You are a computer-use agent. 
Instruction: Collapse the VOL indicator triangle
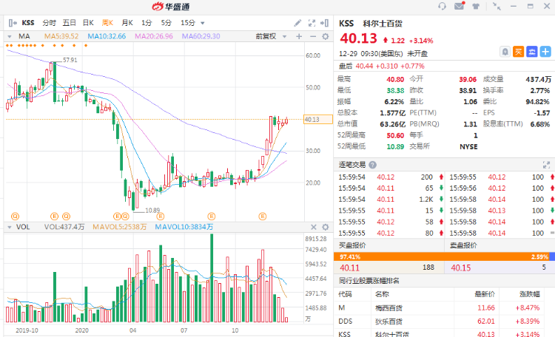10,227
